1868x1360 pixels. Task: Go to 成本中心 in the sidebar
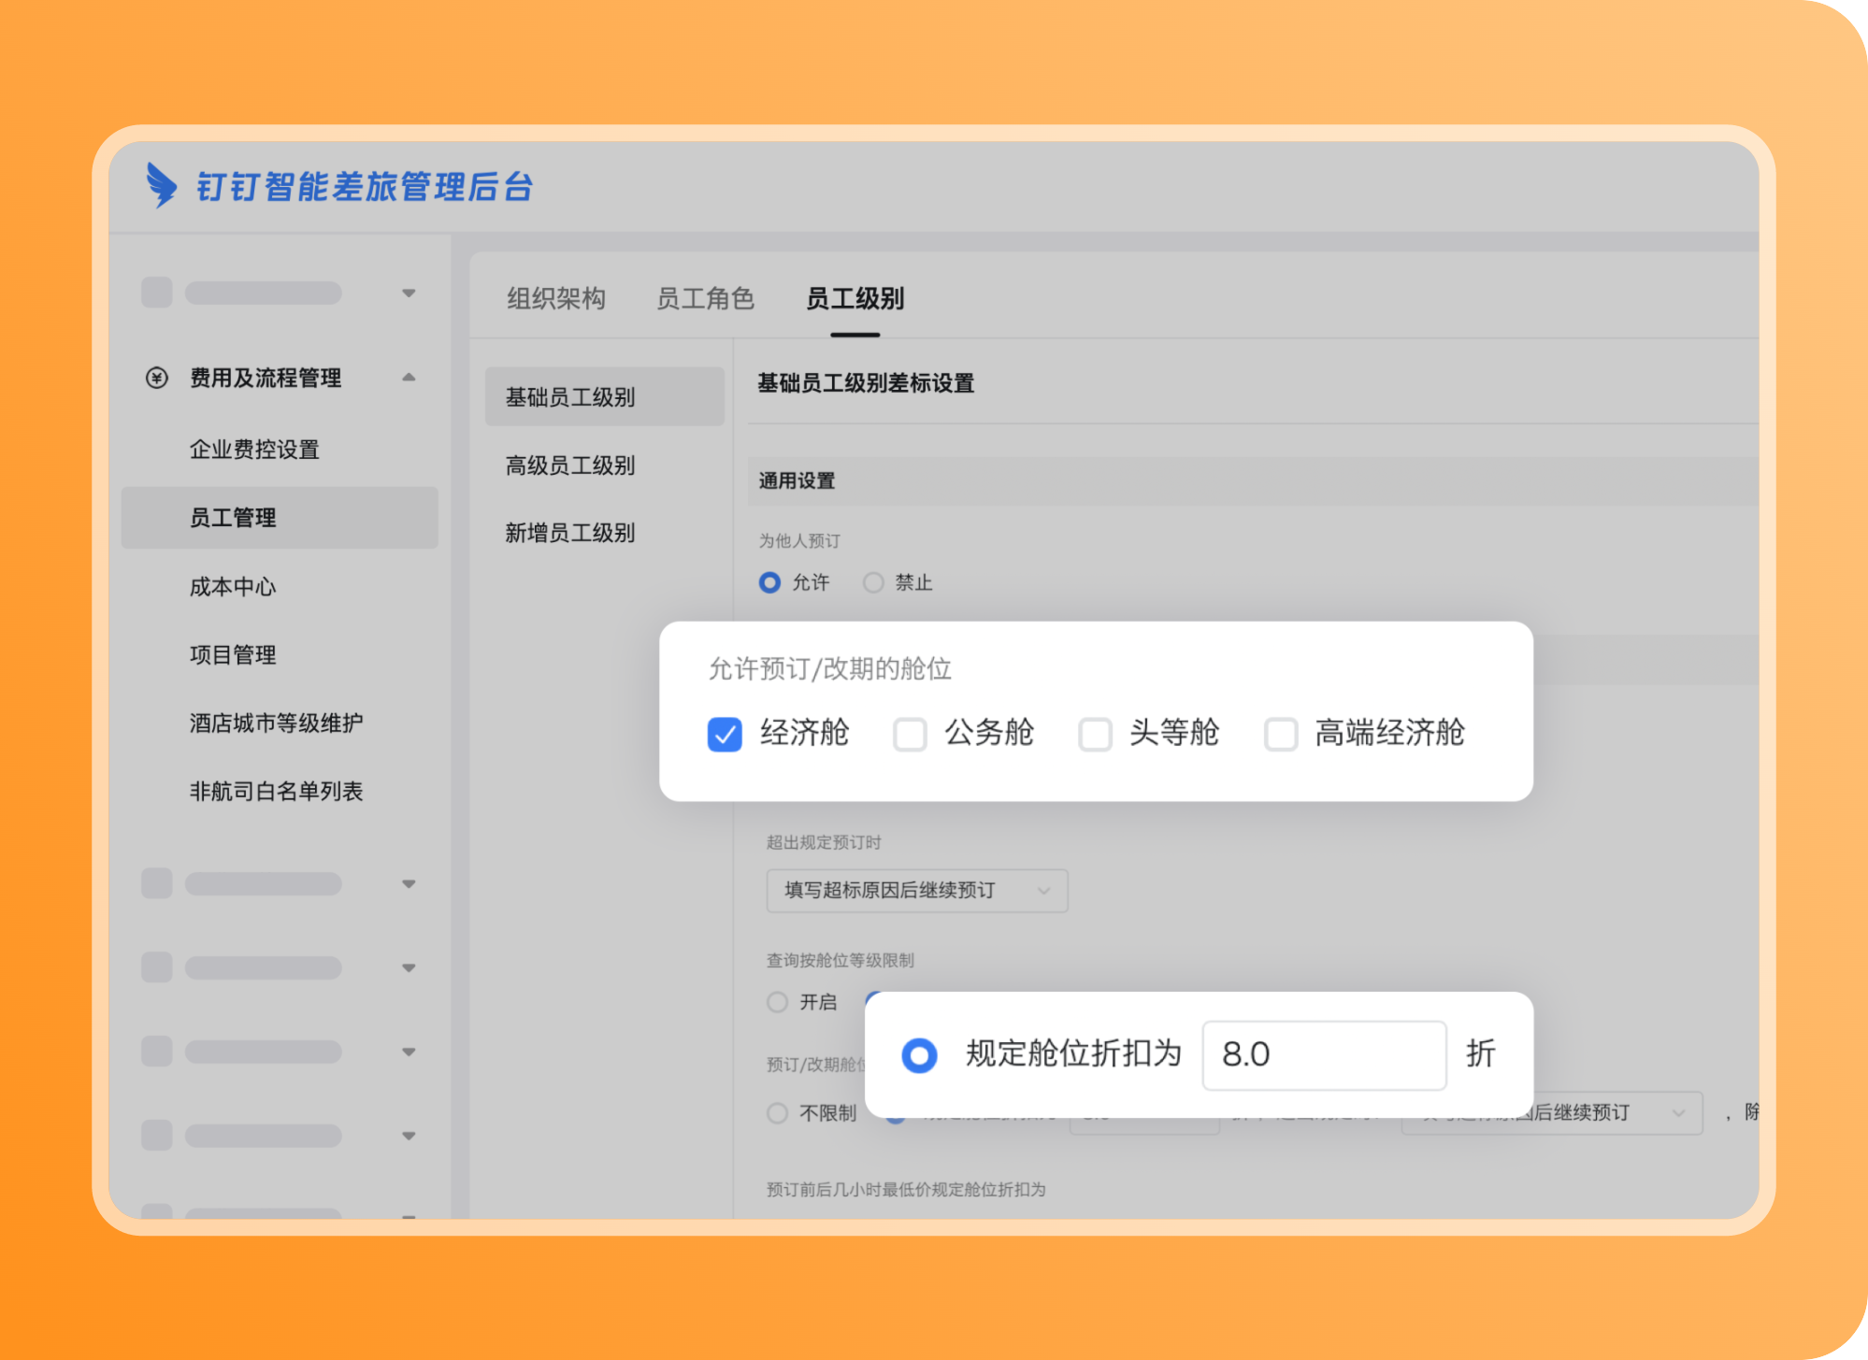(x=233, y=587)
